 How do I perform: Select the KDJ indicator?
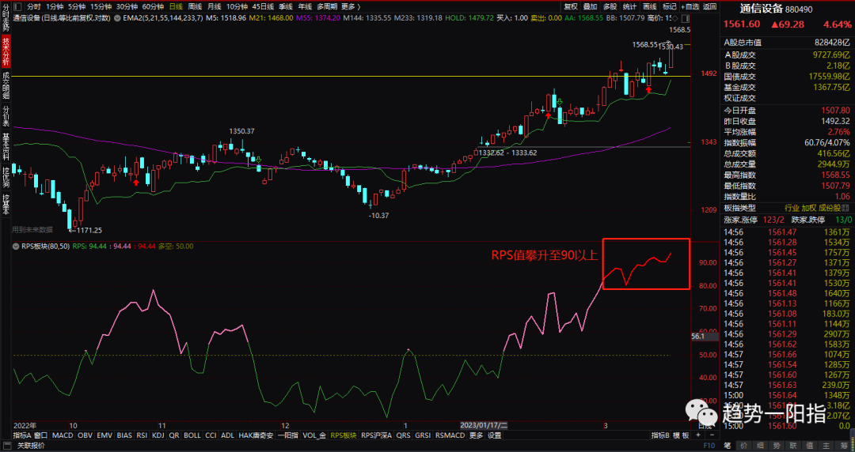[x=158, y=435]
